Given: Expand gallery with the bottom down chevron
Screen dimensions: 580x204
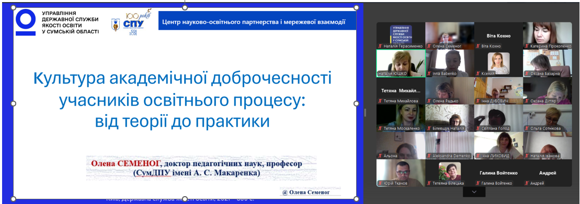Looking at the screenshot, I should click(x=474, y=192).
